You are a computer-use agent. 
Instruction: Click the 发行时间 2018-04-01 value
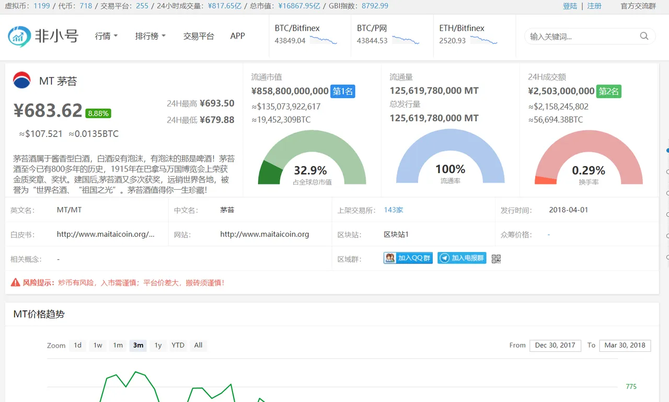[569, 210]
